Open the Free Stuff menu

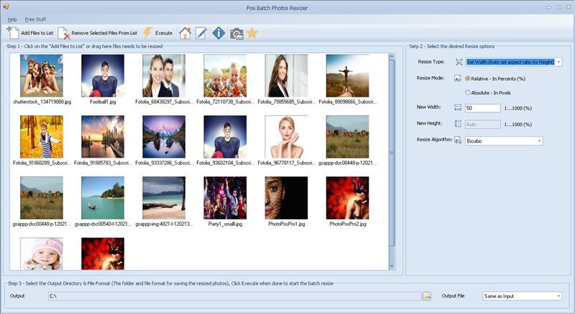coord(35,19)
